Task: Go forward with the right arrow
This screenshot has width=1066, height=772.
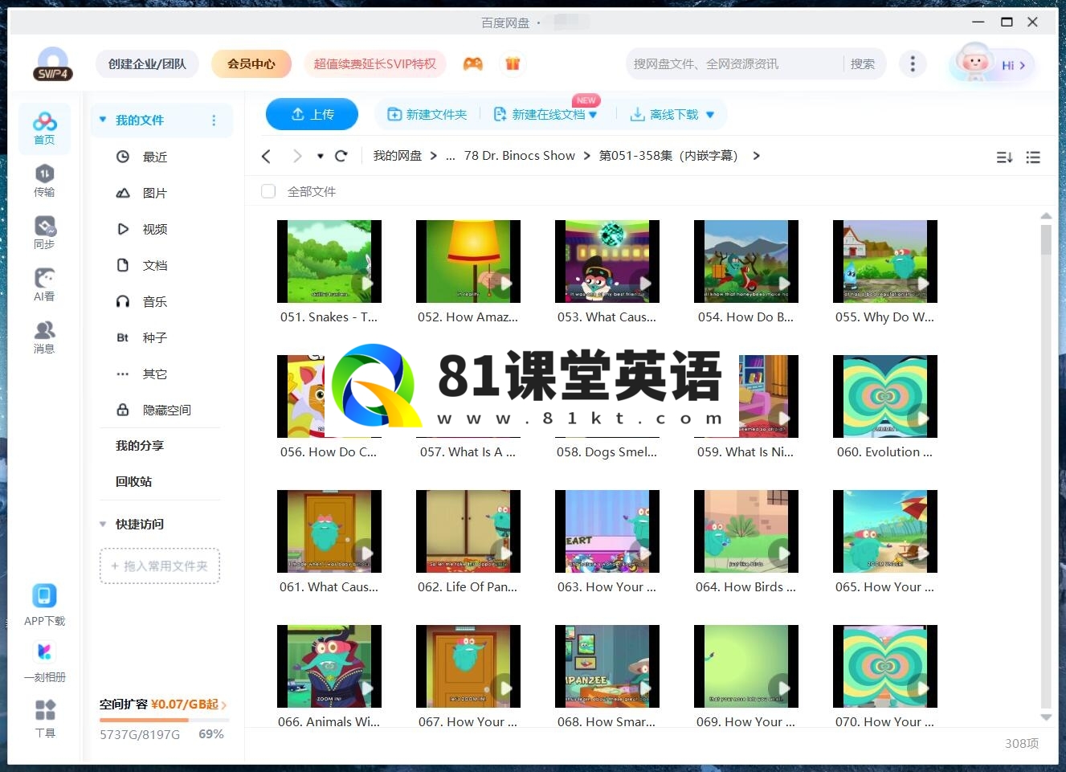Action: [x=297, y=156]
